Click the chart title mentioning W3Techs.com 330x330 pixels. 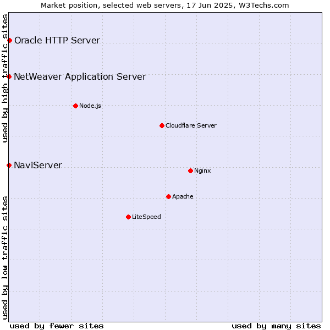[165, 5]
